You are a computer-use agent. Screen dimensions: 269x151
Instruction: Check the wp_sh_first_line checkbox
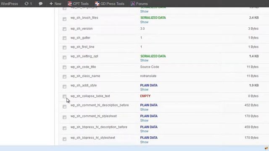pos(64,47)
